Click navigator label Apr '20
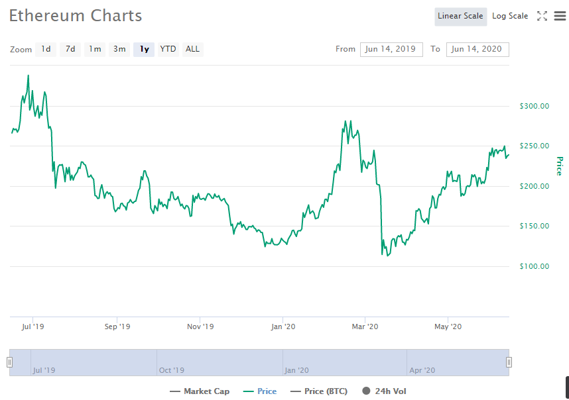Screen dimensions: 569x400 click(422, 370)
